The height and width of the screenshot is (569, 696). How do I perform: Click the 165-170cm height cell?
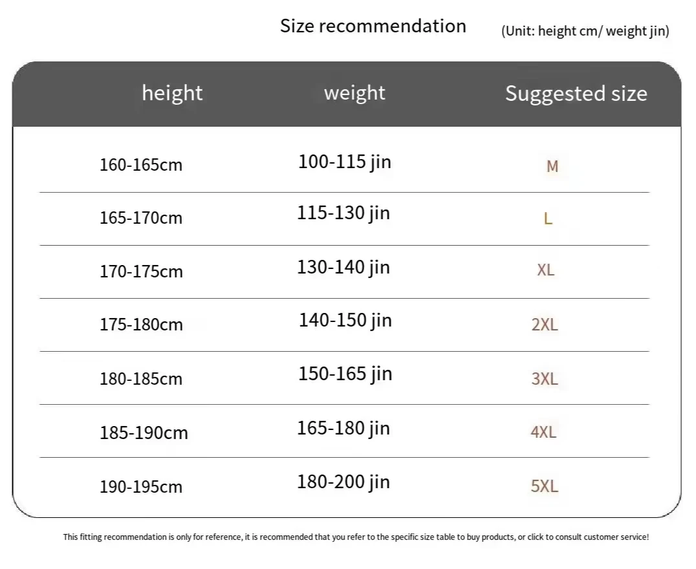click(x=141, y=218)
